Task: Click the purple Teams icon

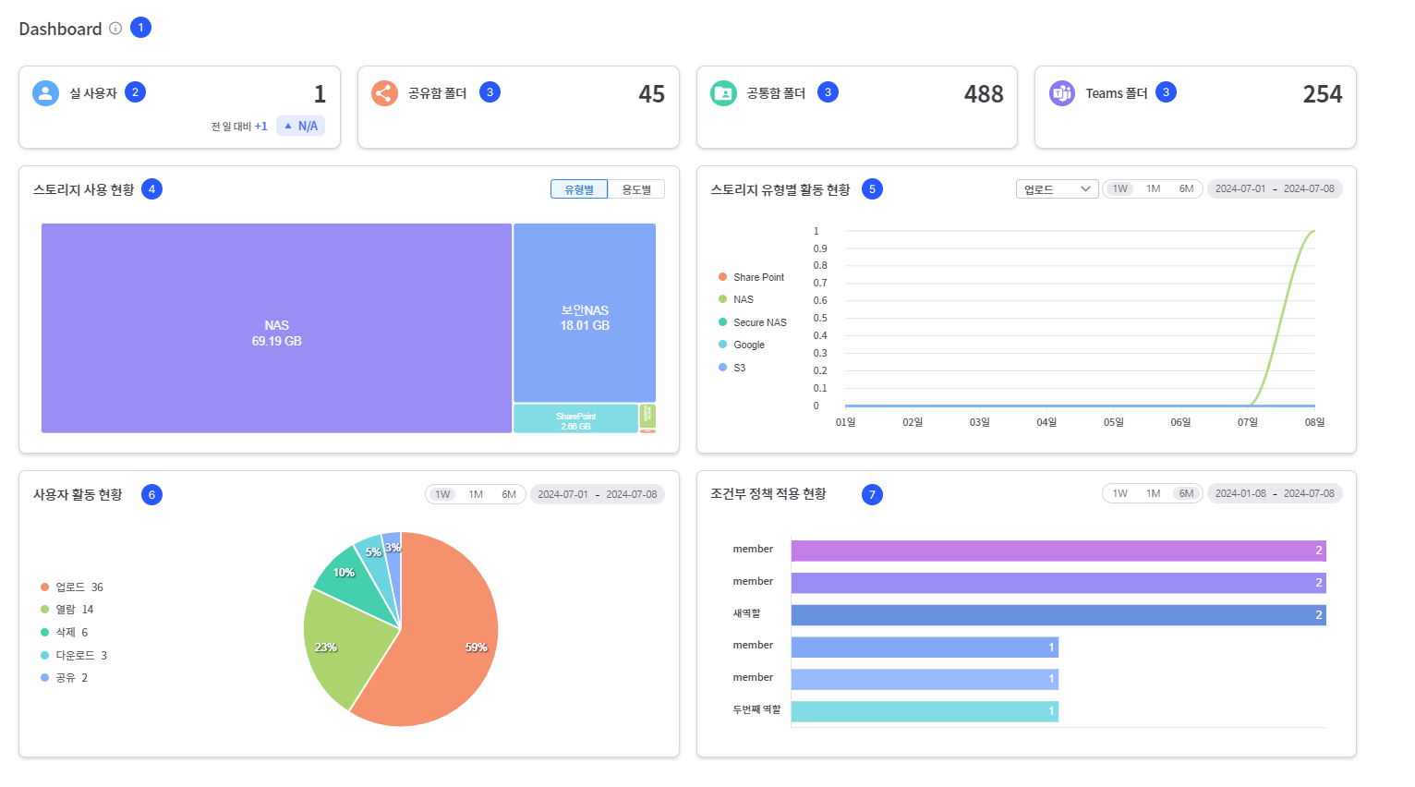Action: pyautogui.click(x=1062, y=93)
